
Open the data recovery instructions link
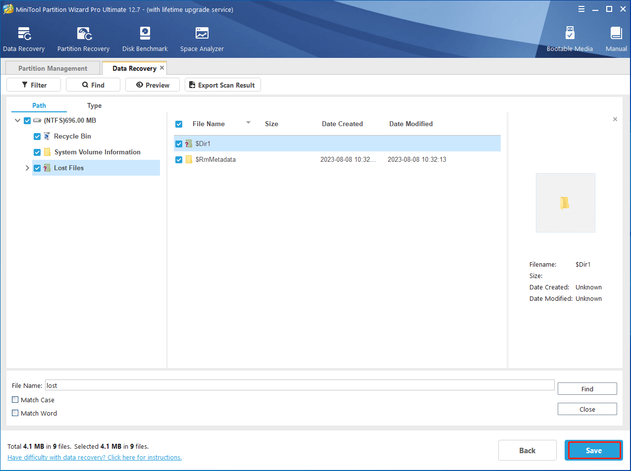(x=94, y=457)
